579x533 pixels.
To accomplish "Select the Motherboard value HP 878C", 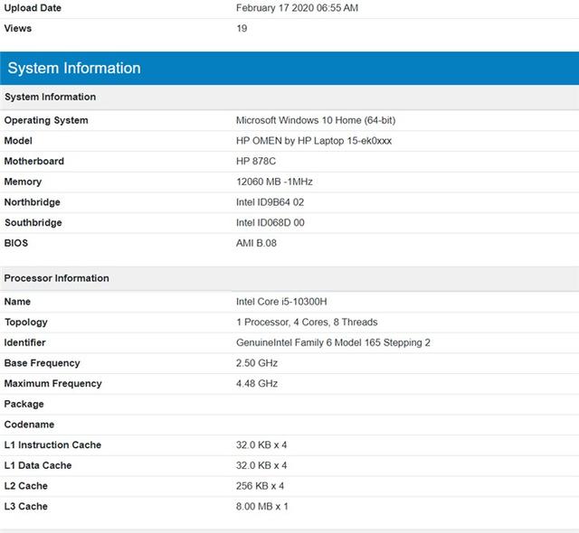I will pos(255,161).
